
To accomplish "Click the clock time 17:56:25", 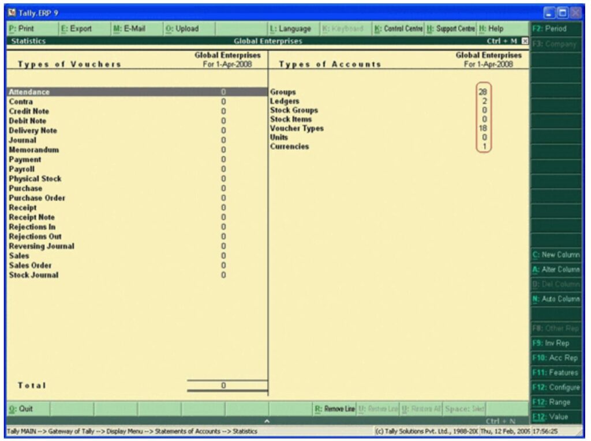I will coord(545,432).
